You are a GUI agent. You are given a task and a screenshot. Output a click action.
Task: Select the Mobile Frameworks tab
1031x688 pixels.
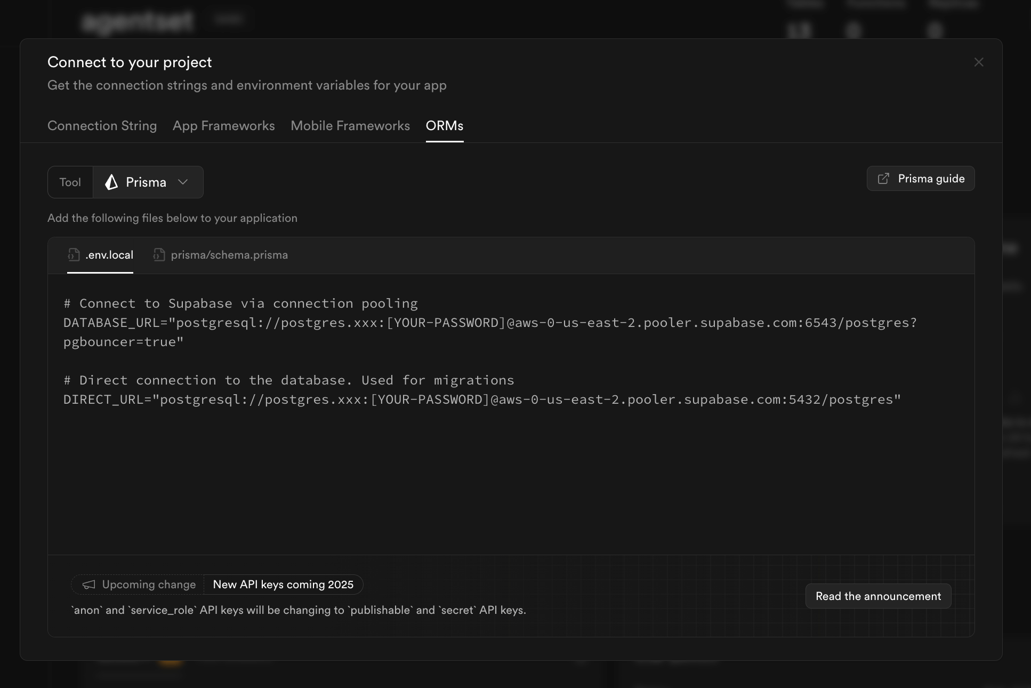pyautogui.click(x=350, y=126)
